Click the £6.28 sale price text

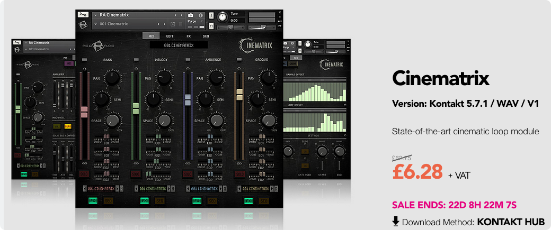click(417, 171)
